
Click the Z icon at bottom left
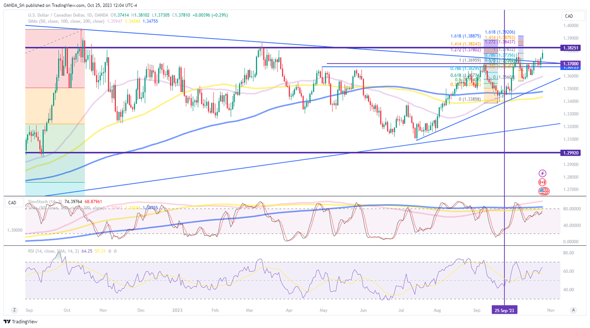[14, 310]
